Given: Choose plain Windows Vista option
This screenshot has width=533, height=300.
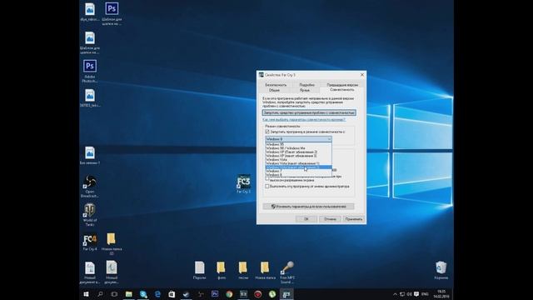Looking at the screenshot, I should [298, 159].
